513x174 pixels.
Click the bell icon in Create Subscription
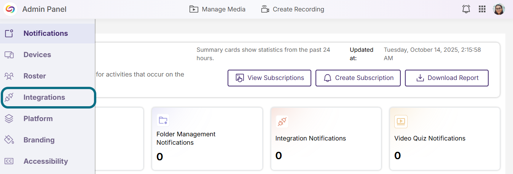[x=328, y=78]
